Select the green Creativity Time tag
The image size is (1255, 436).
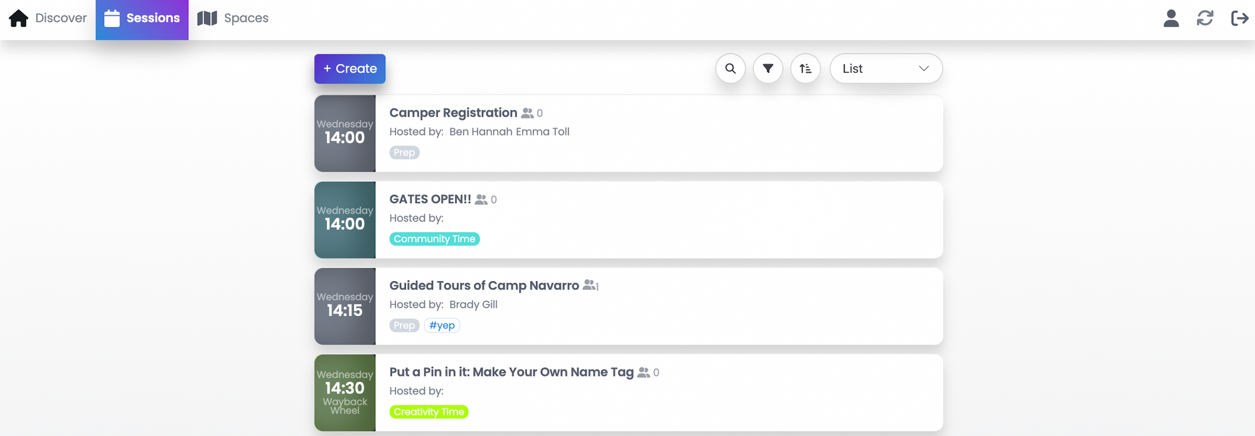click(429, 412)
